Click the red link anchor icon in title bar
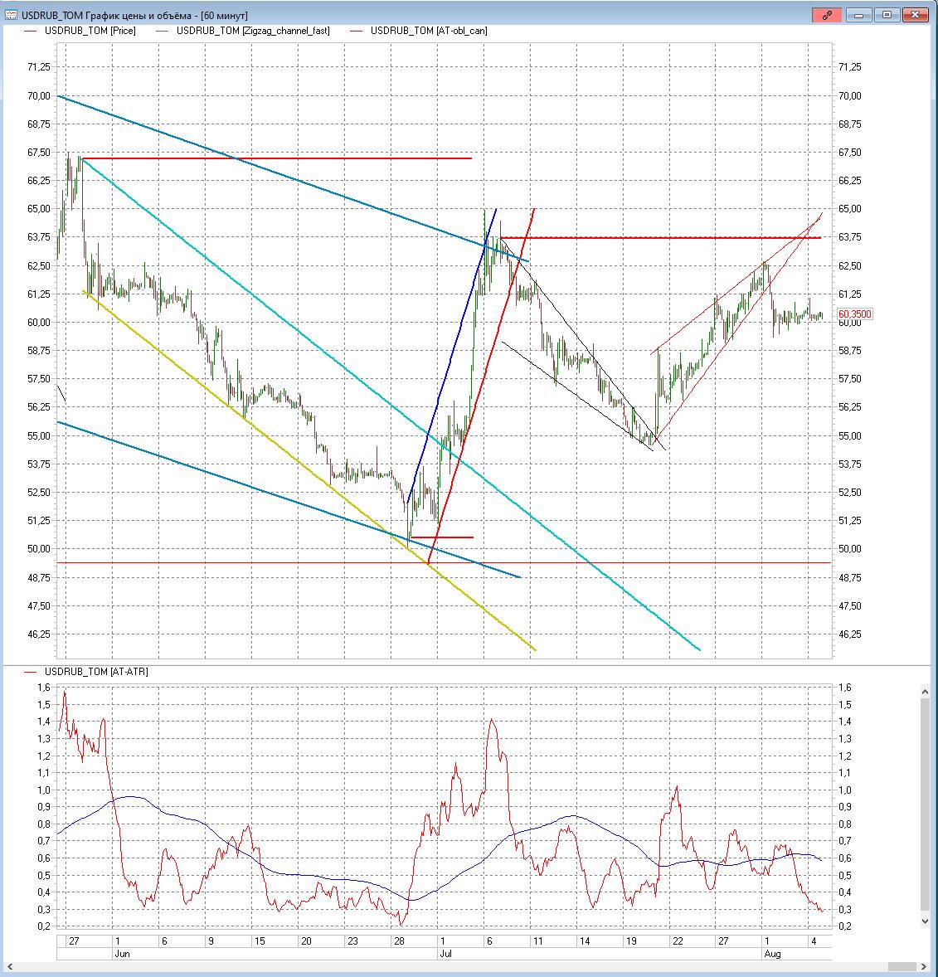Image resolution: width=938 pixels, height=977 pixels. click(x=827, y=15)
